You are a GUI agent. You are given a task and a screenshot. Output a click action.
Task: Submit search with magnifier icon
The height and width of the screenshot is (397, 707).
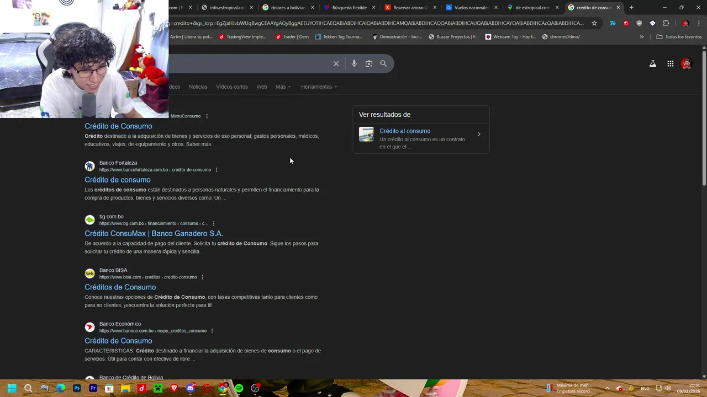[383, 63]
